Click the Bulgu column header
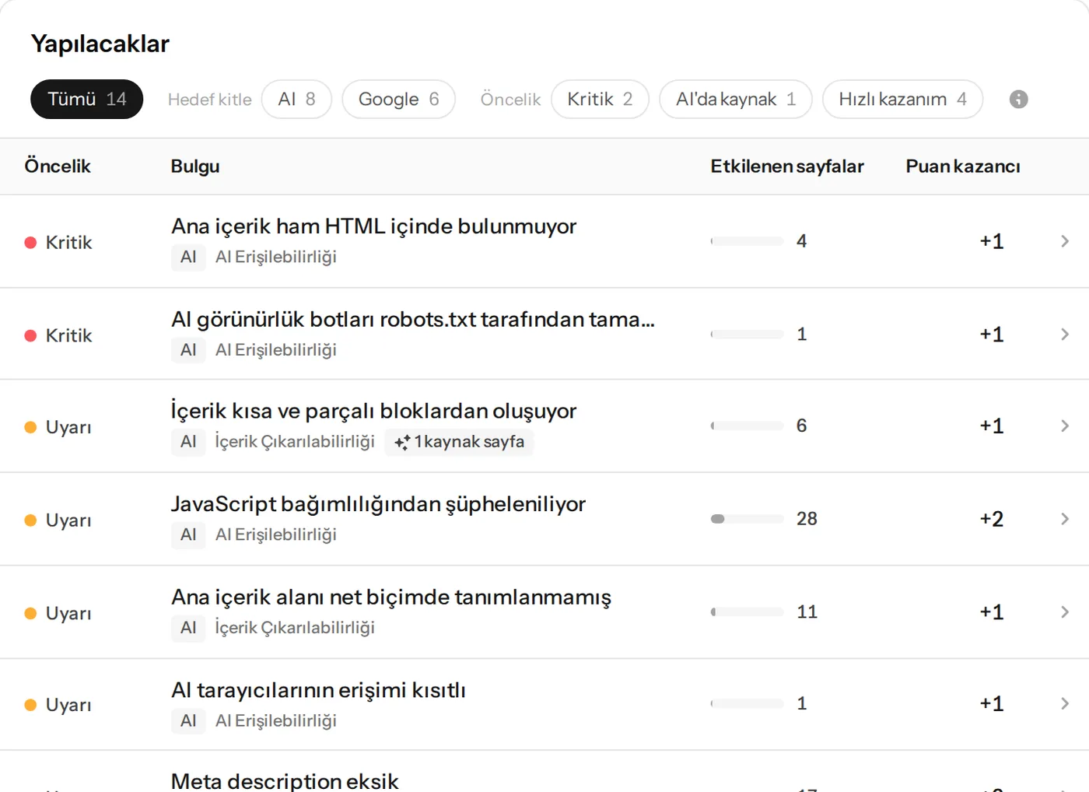Screen dimensions: 1089x792 (195, 166)
